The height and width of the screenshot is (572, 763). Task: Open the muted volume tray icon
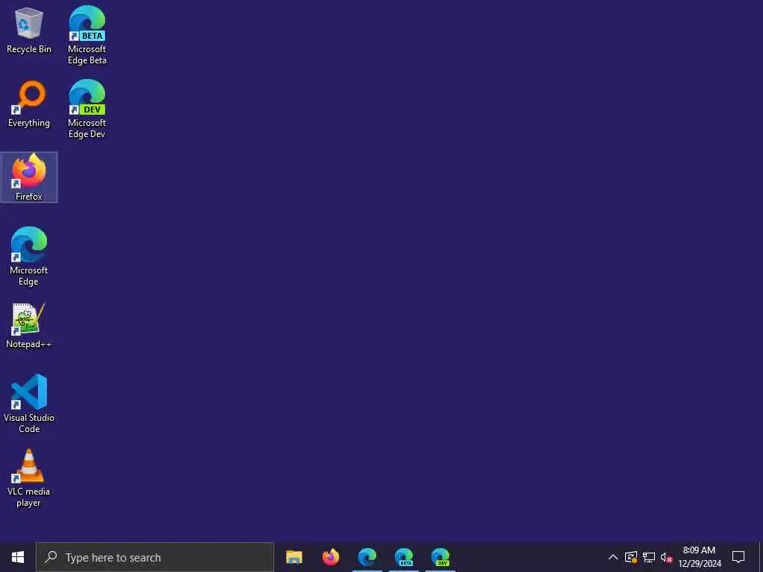pos(666,557)
